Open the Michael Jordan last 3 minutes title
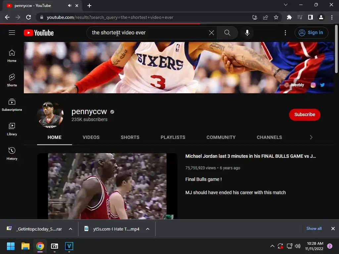339x254 pixels. (251, 156)
